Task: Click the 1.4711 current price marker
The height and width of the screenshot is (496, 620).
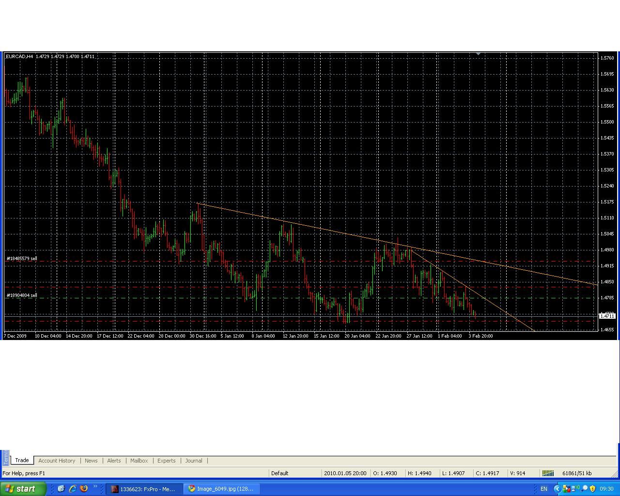Action: 607,316
